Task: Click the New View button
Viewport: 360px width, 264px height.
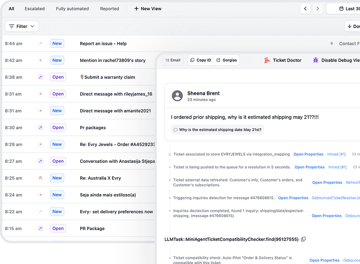Action: pyautogui.click(x=148, y=8)
